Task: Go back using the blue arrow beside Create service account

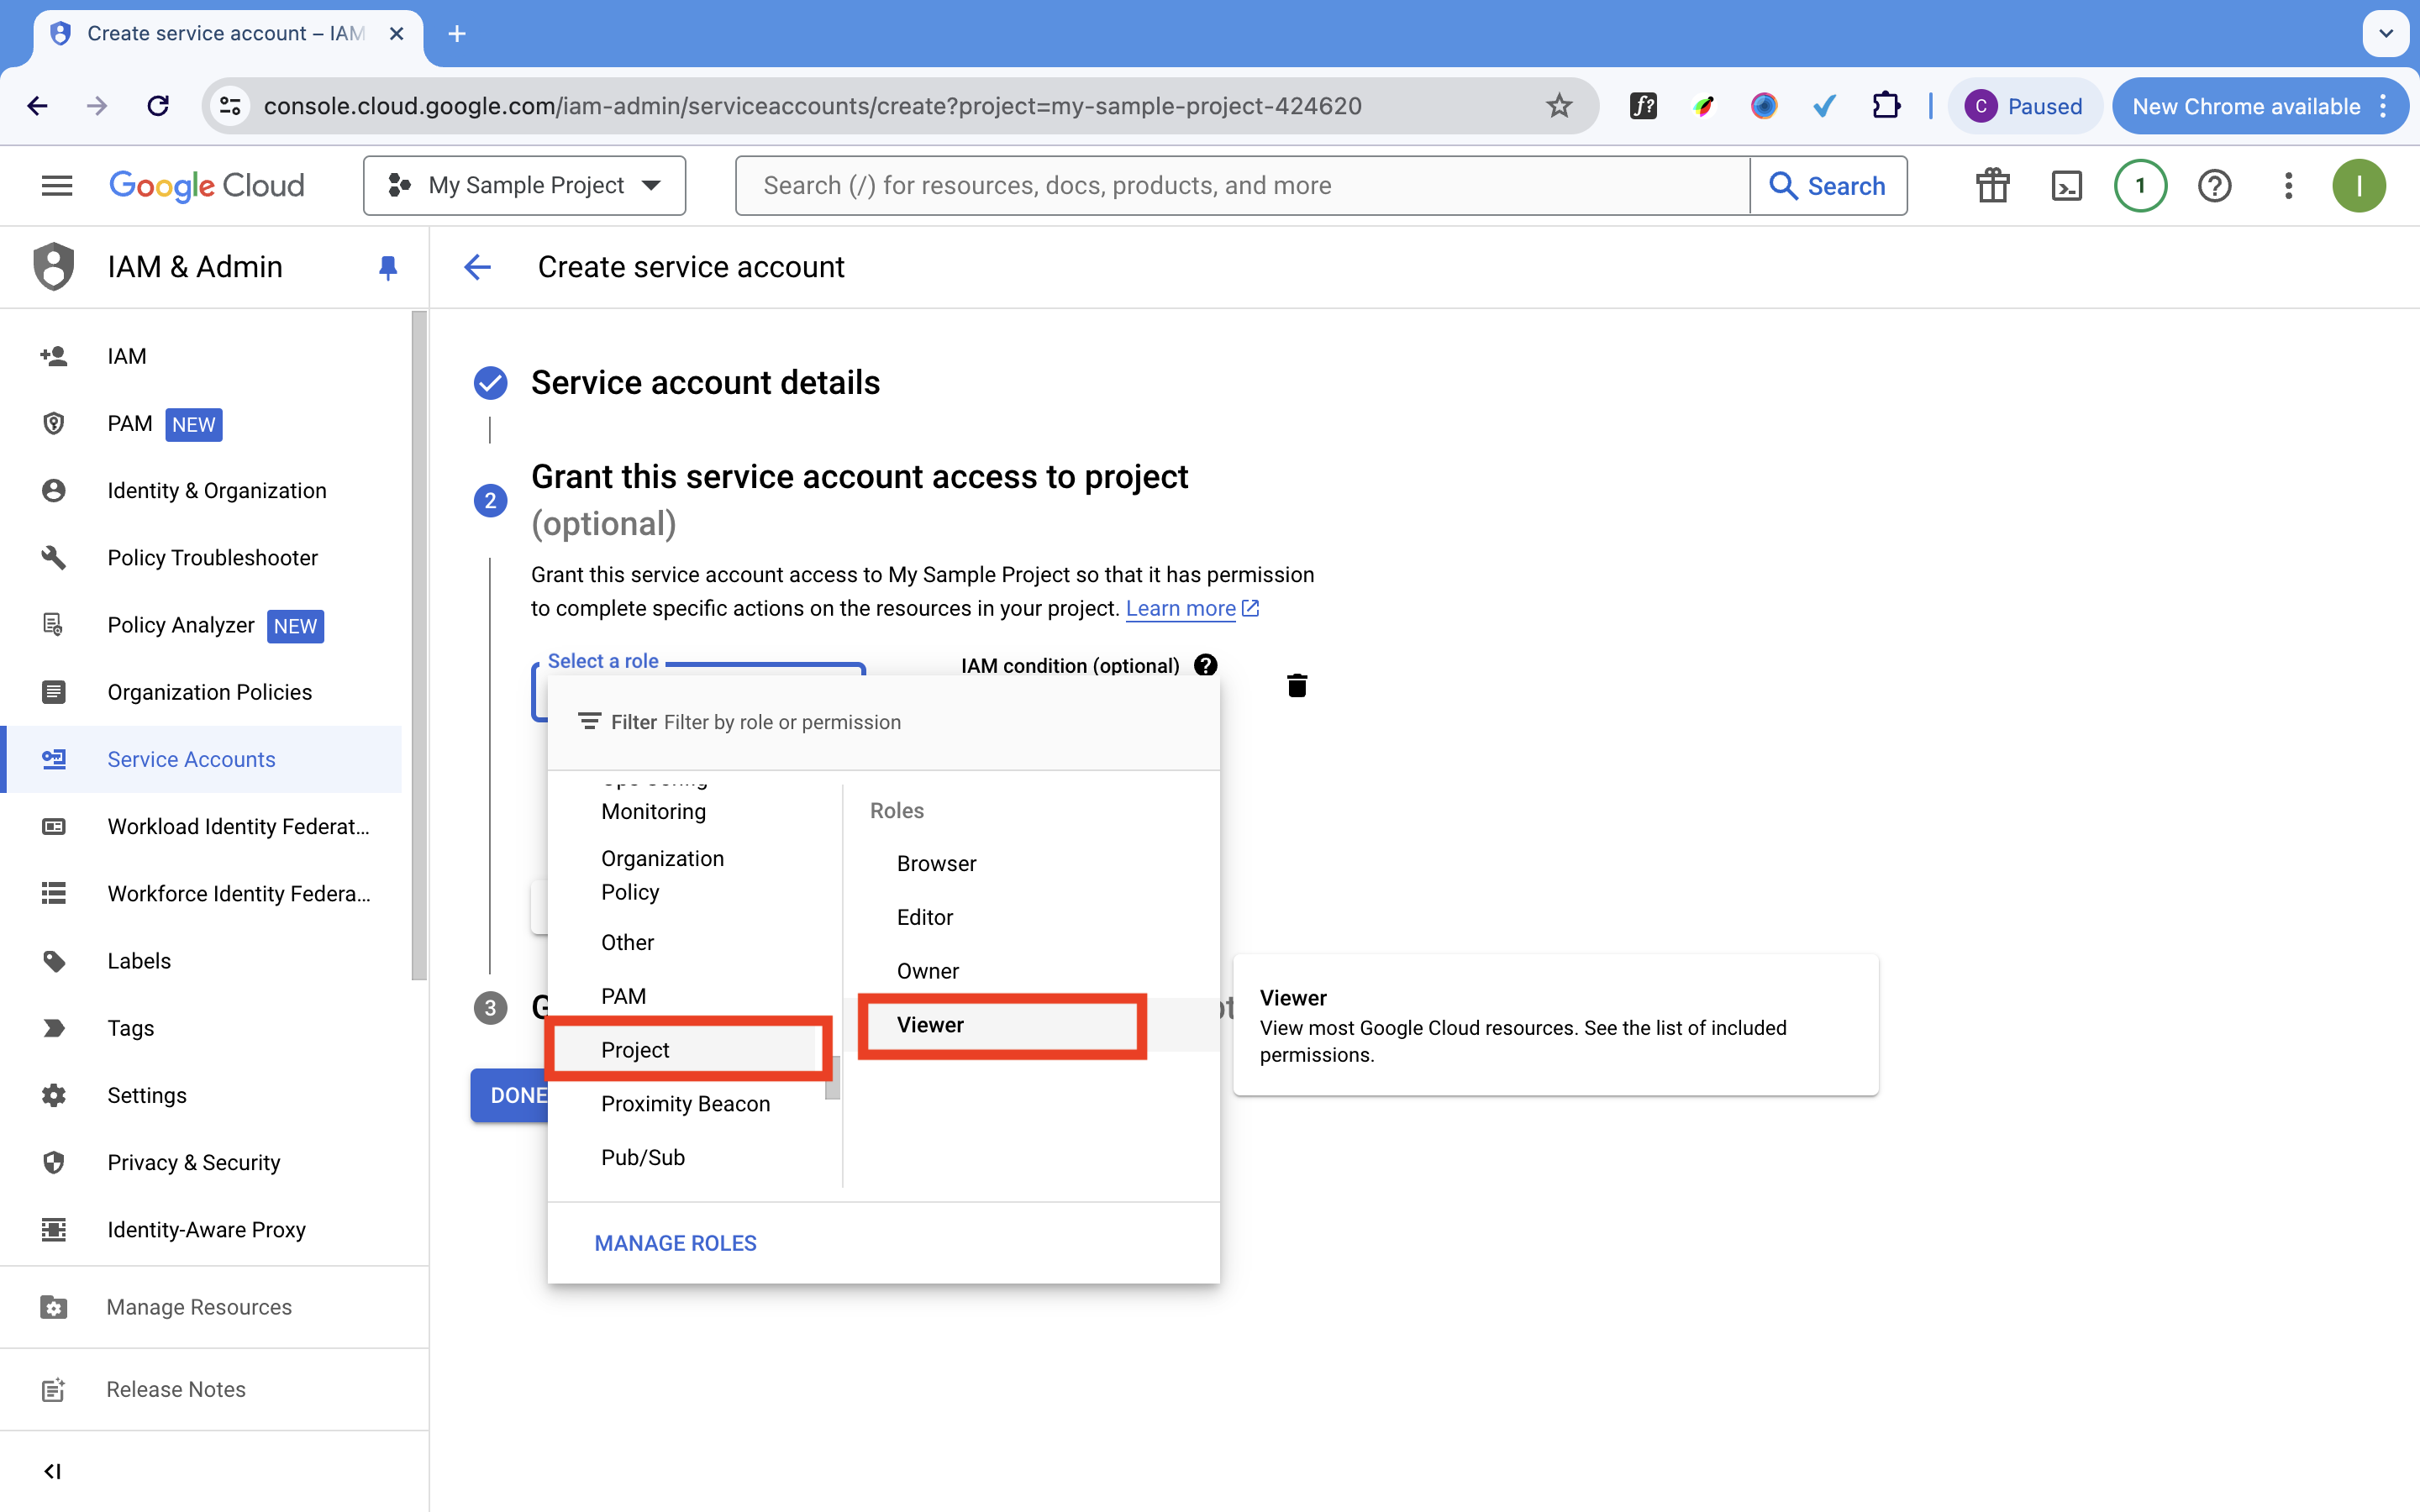Action: point(478,267)
